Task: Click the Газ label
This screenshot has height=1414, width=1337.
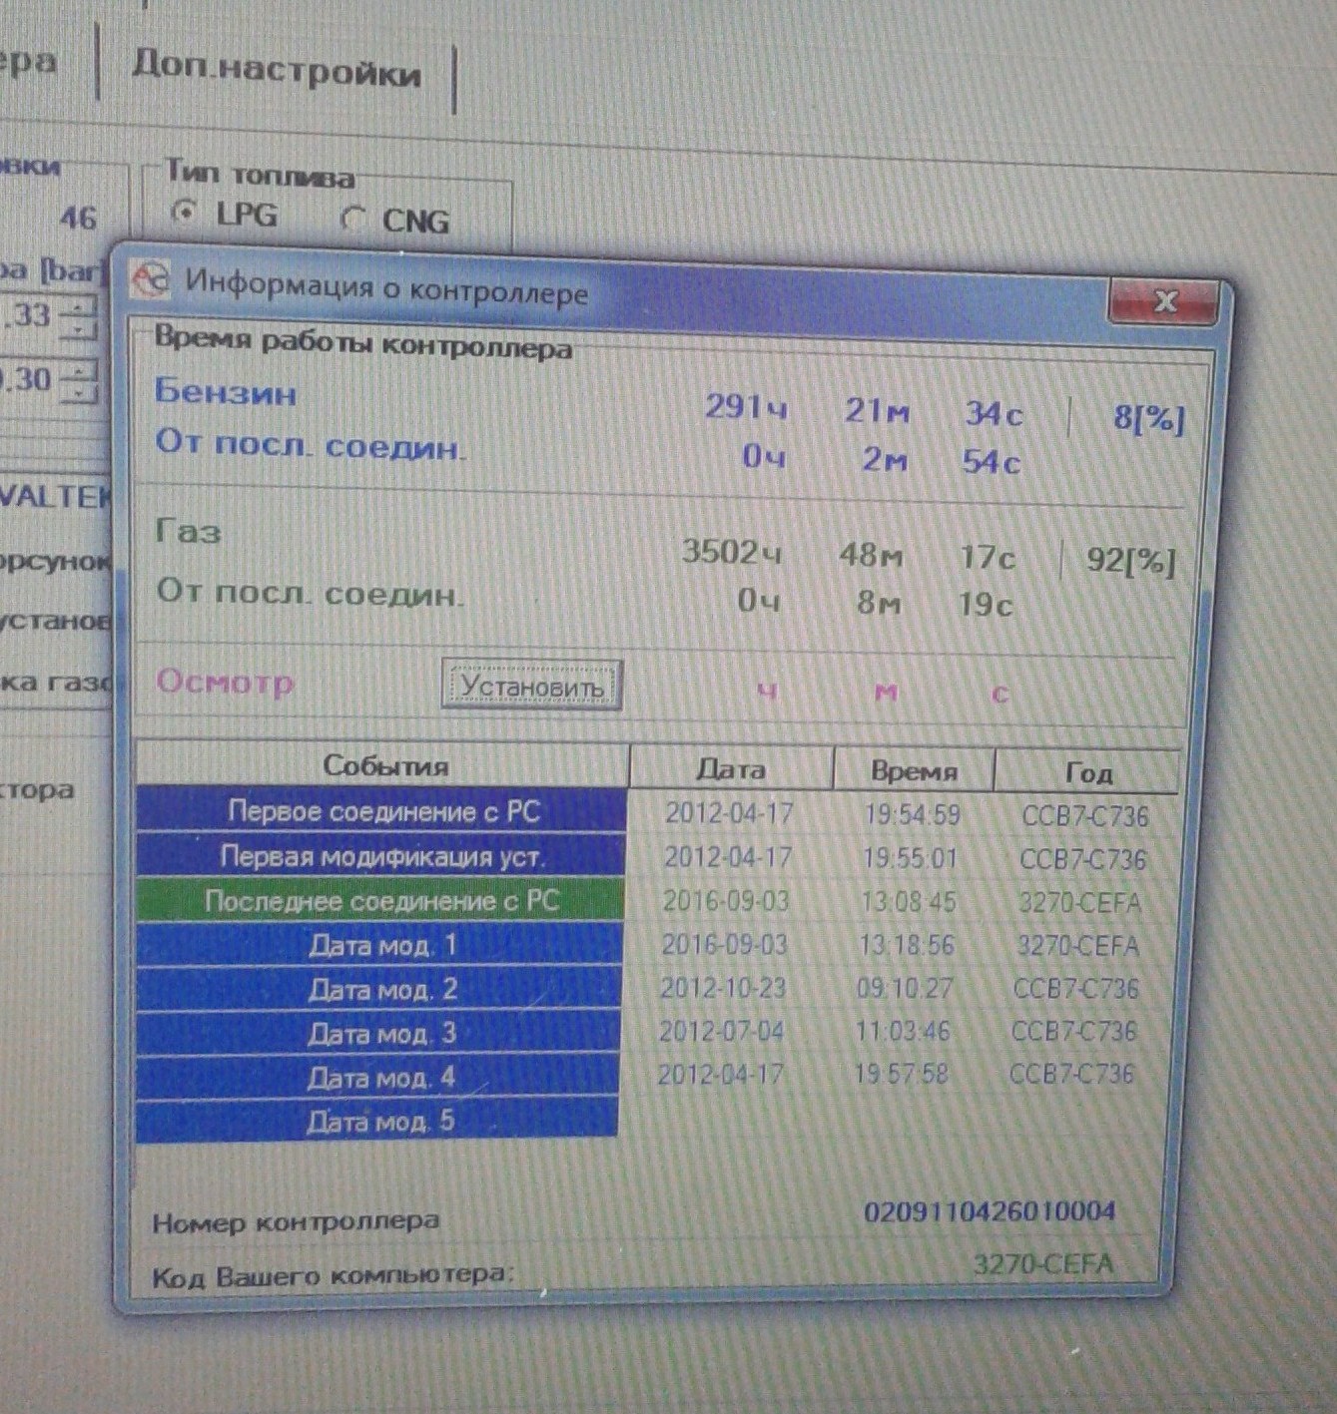Action: pyautogui.click(x=189, y=531)
